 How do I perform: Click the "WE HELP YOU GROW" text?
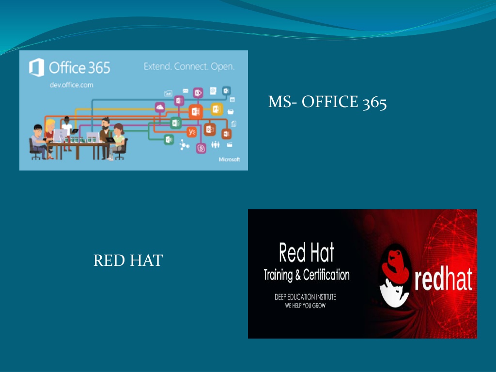point(305,306)
